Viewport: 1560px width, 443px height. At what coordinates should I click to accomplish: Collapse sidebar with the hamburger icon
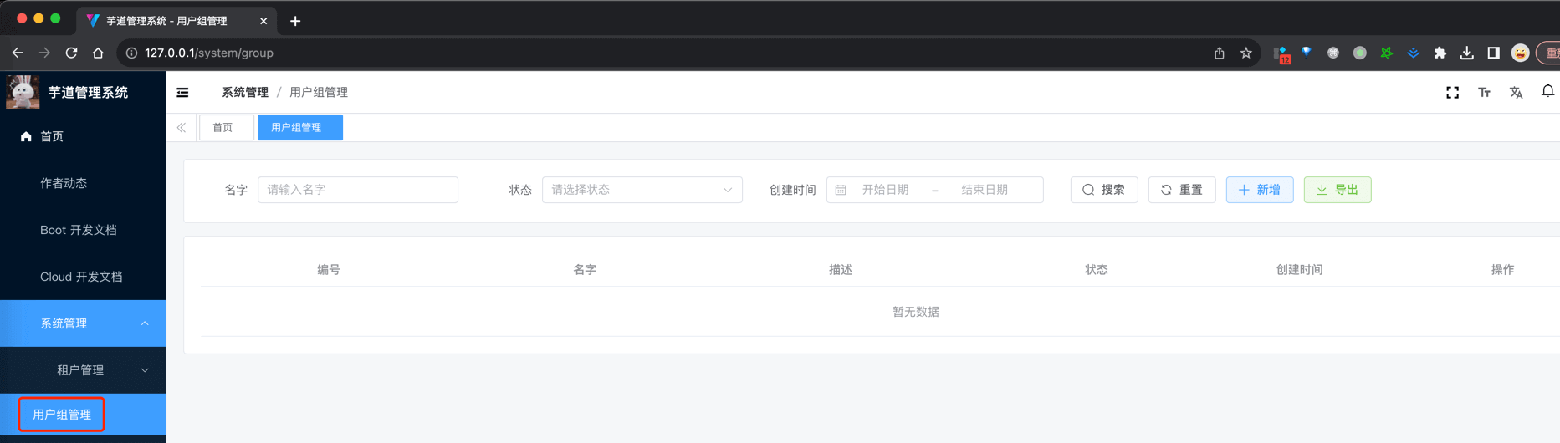tap(182, 93)
